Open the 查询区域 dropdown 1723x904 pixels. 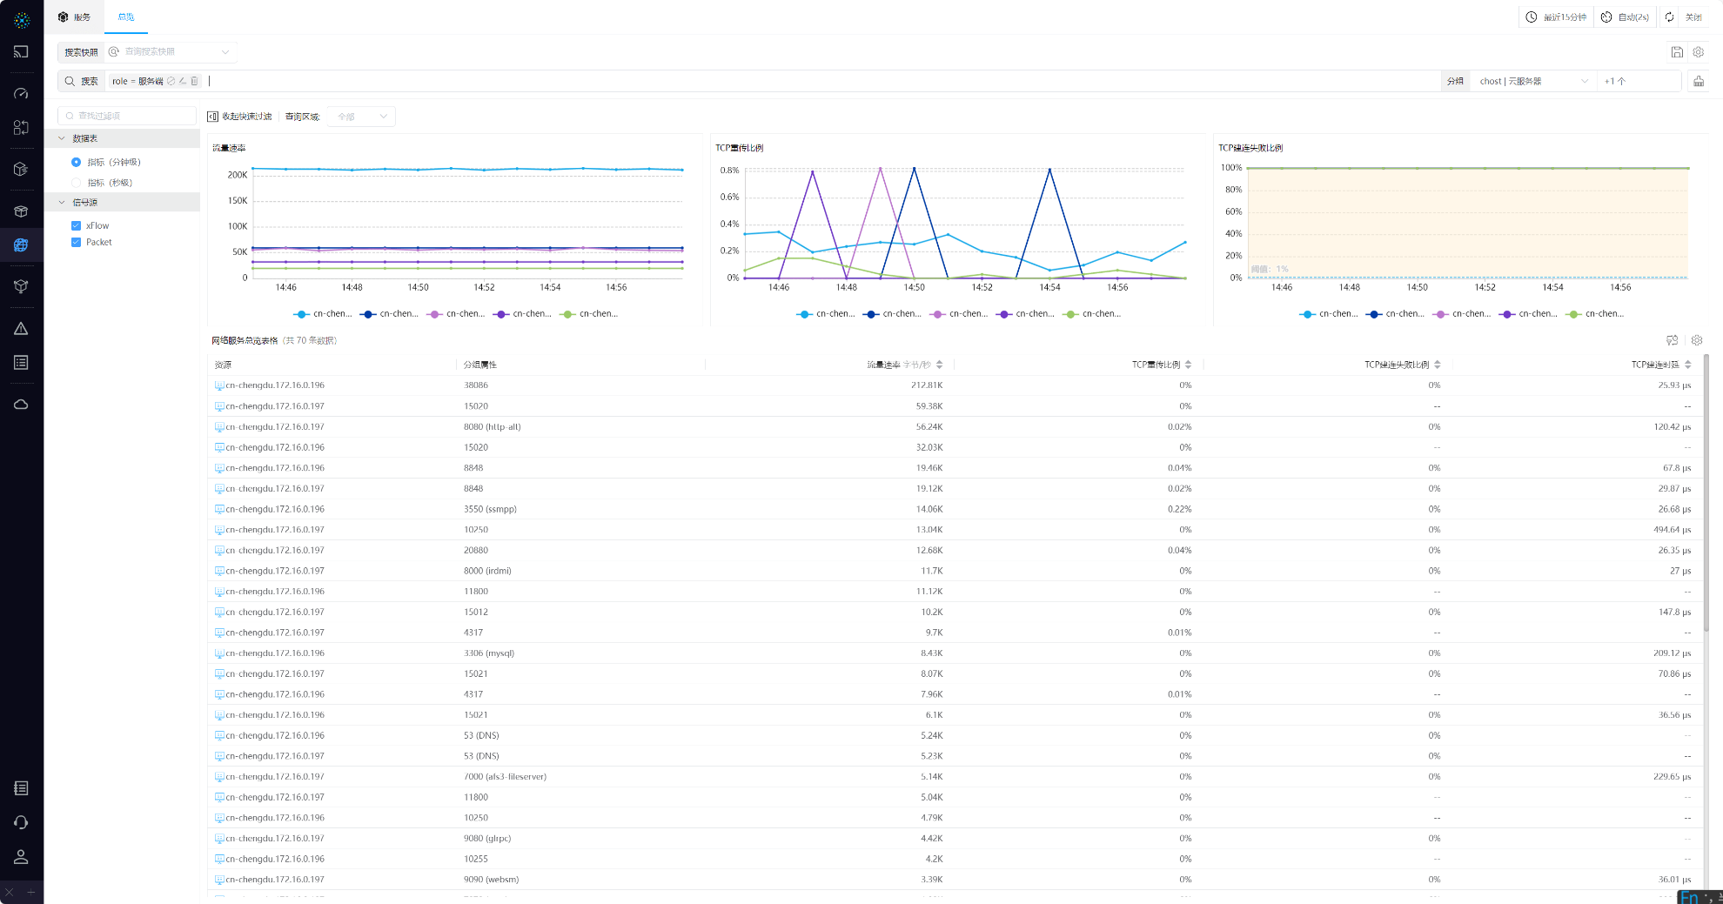coord(362,117)
